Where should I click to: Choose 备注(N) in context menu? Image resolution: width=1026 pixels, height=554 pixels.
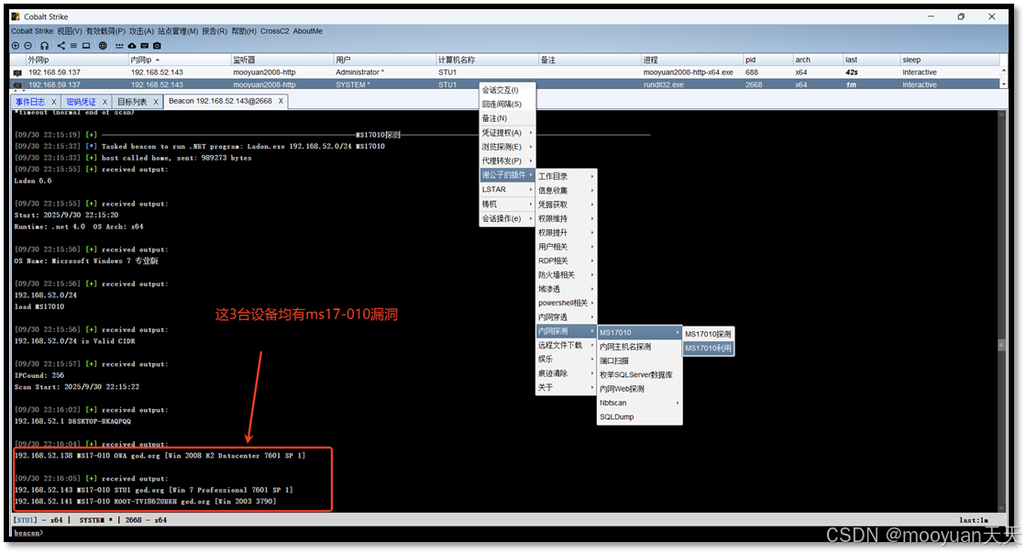pyautogui.click(x=508, y=118)
